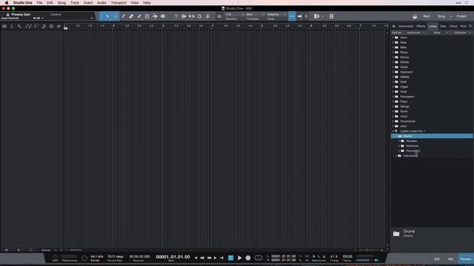This screenshot has width=474, height=266.
Task: Open the Track menu
Action: pos(75,3)
